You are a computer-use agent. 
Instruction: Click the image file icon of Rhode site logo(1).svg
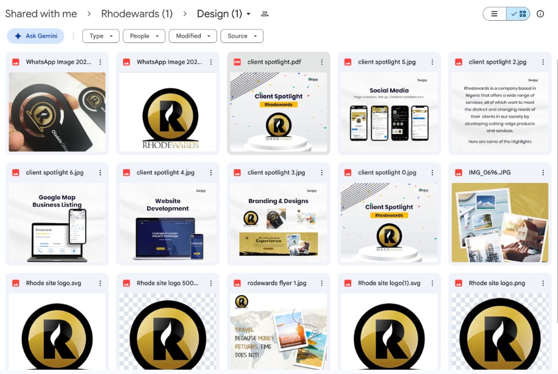pos(348,283)
